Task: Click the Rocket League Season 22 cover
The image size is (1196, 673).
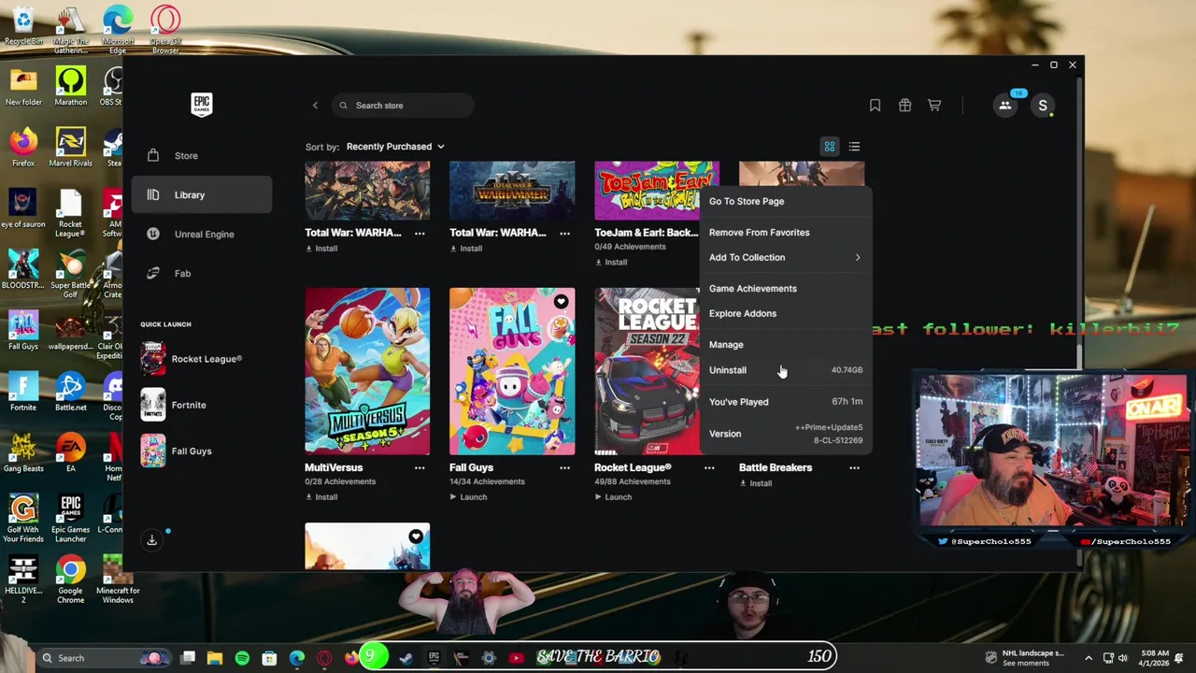Action: tap(648, 371)
